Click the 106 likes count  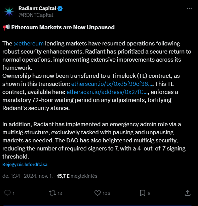(106, 193)
